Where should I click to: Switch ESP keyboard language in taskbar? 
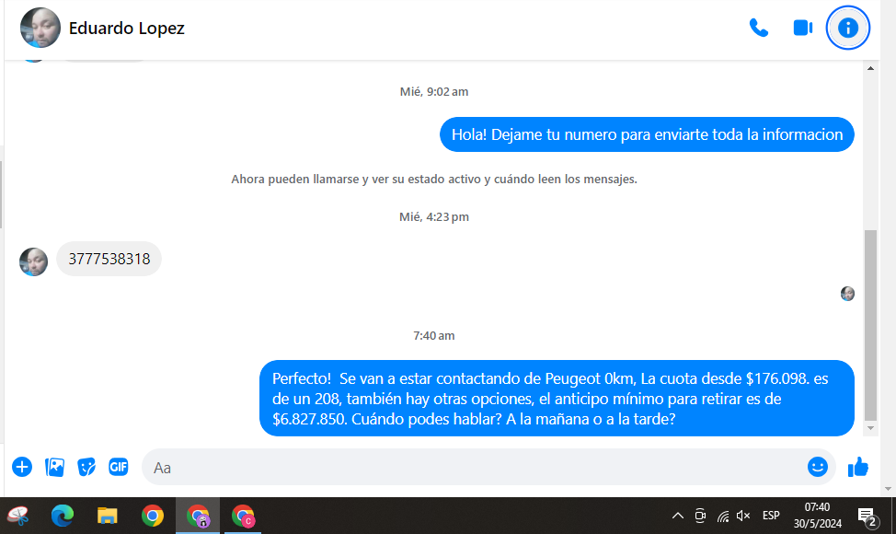(771, 516)
